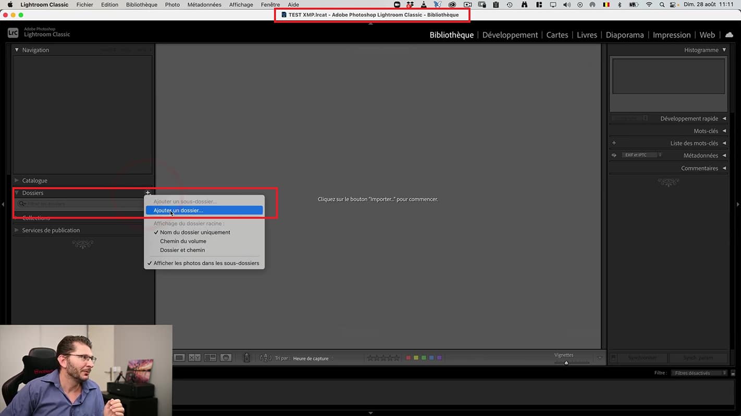Switch to Compare view (XY icon)
741x416 pixels.
pyautogui.click(x=194, y=358)
